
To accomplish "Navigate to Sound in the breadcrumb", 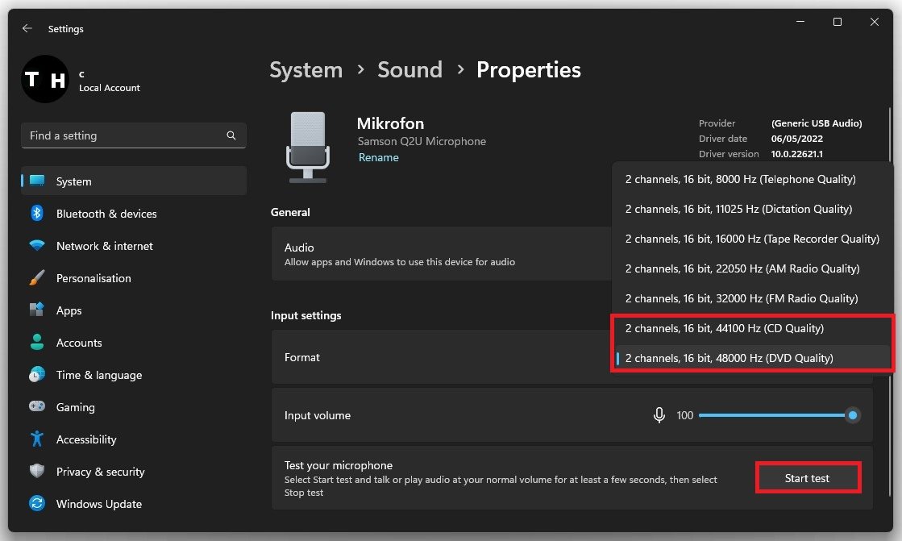I will coord(409,70).
